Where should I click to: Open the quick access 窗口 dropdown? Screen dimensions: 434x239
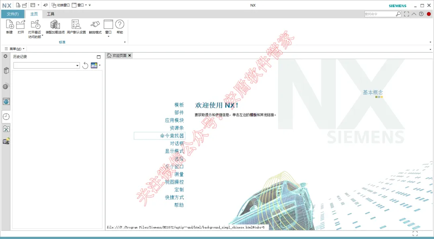[80, 5]
